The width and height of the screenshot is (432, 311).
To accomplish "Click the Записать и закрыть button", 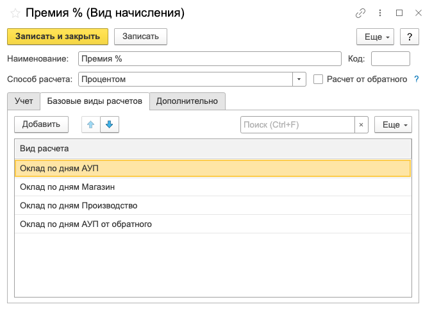I will (58, 37).
